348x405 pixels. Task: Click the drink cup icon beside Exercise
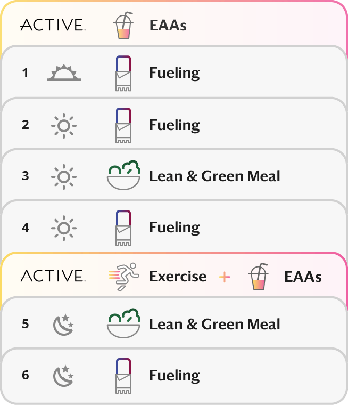[258, 277]
